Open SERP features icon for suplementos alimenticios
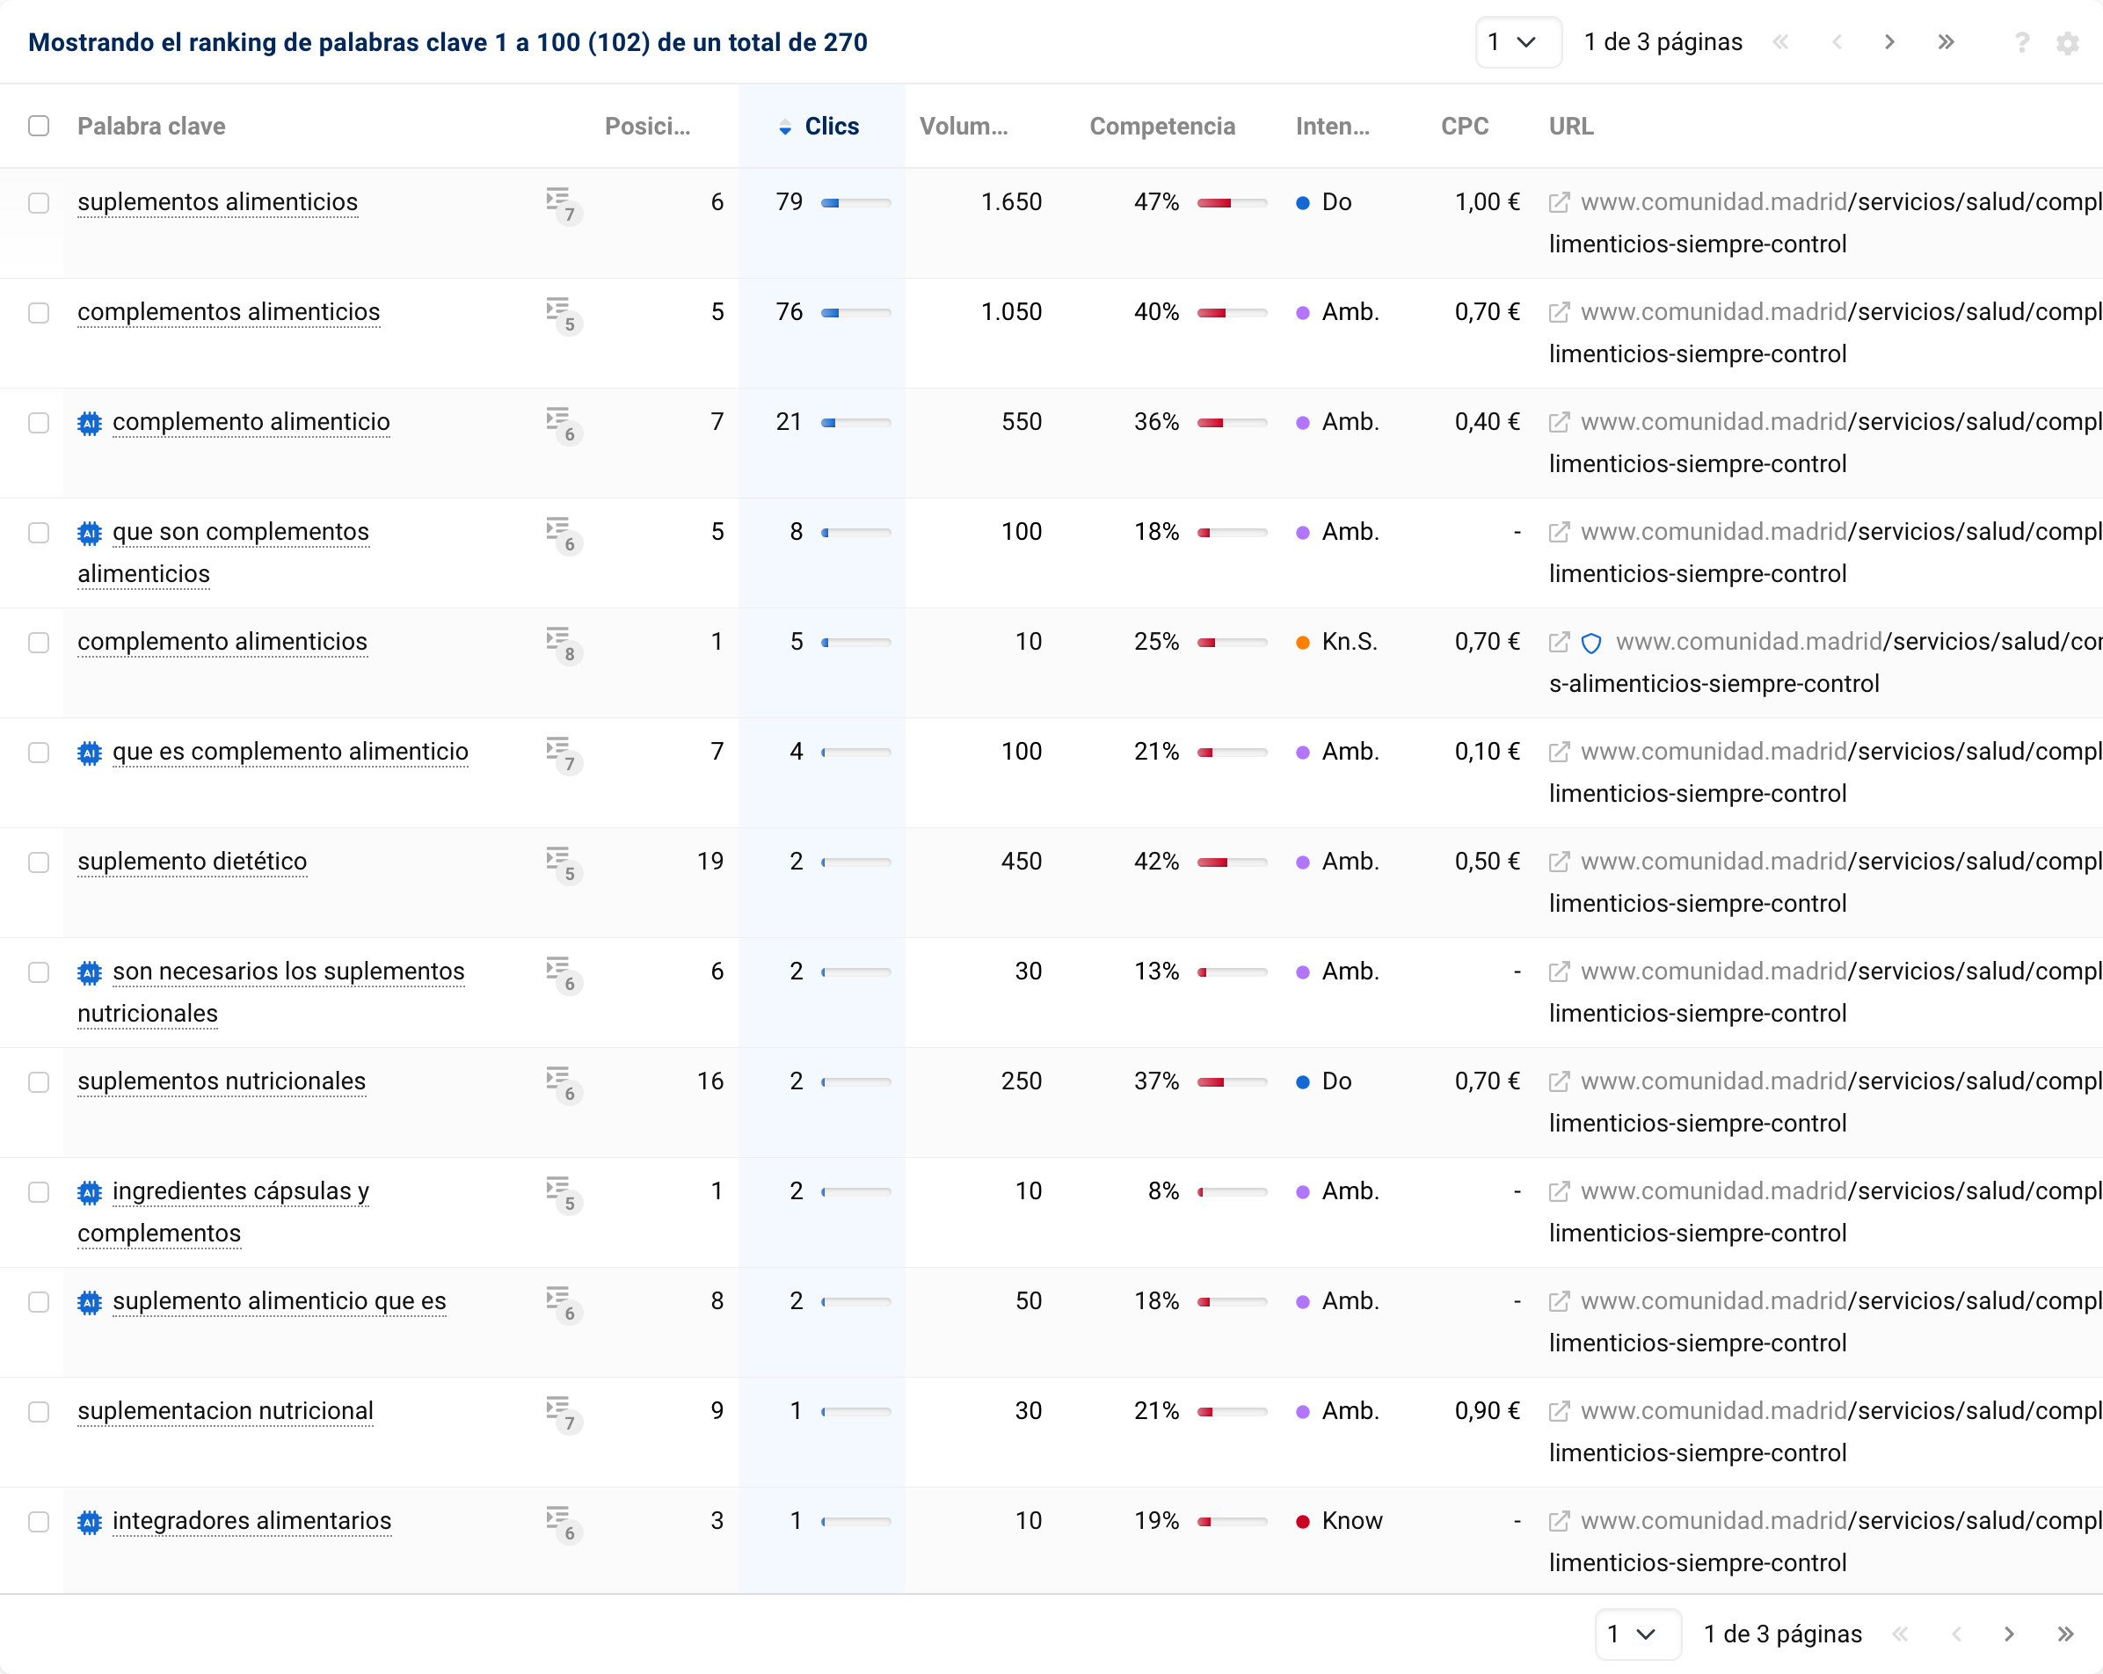 pyautogui.click(x=561, y=203)
